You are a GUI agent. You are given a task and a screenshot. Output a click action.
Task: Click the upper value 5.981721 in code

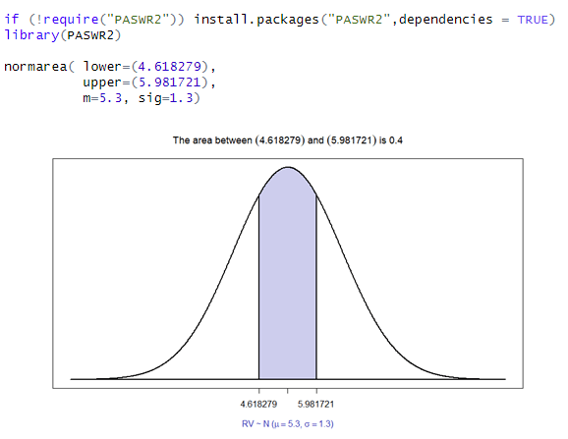(x=169, y=82)
